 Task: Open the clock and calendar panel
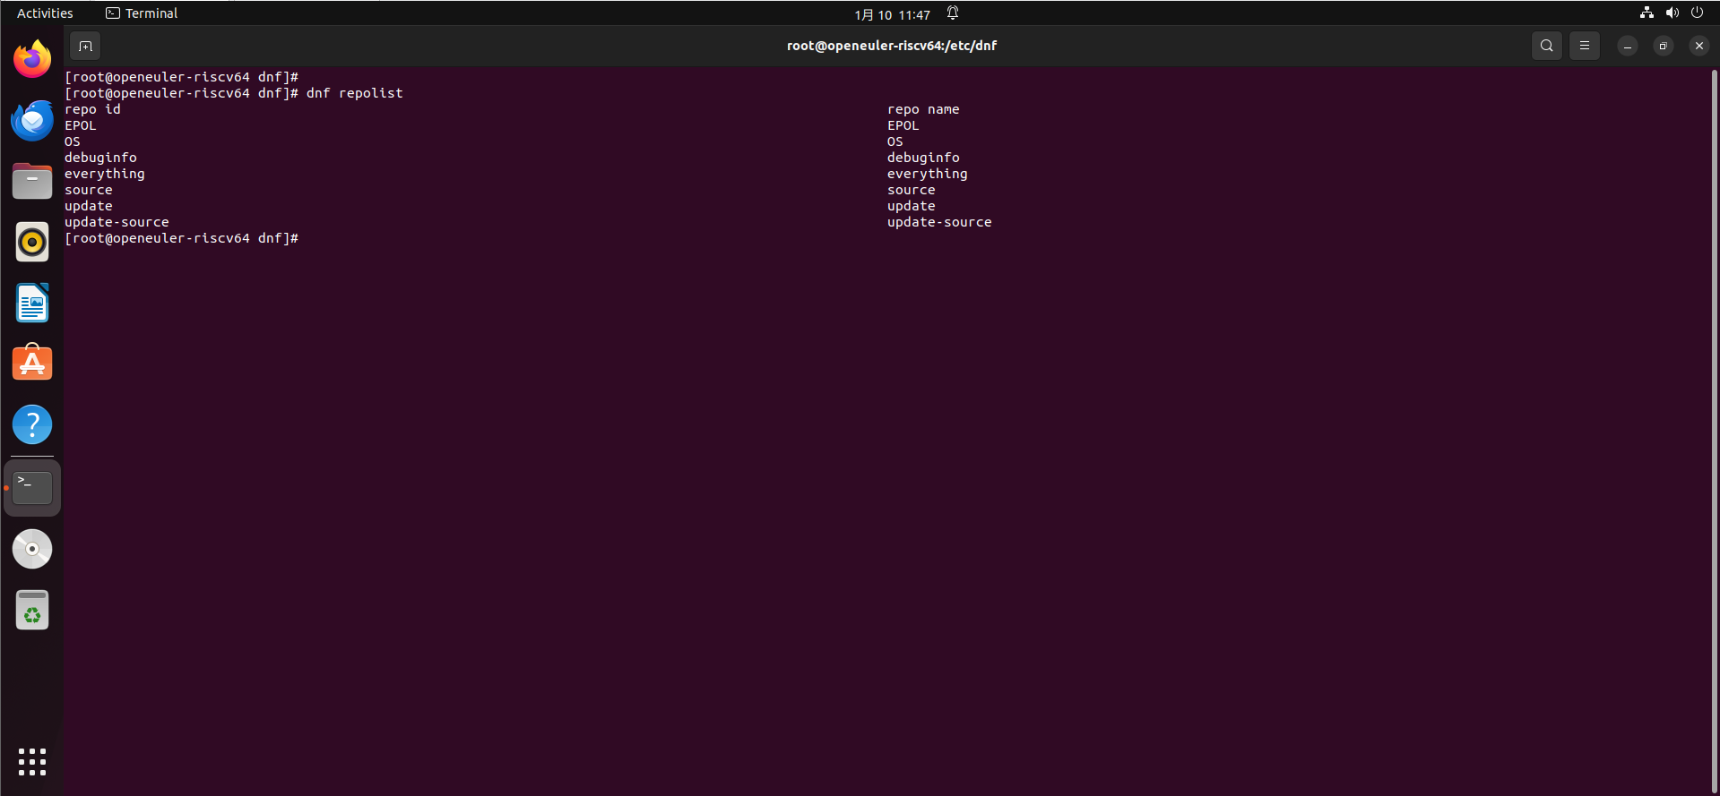[892, 14]
